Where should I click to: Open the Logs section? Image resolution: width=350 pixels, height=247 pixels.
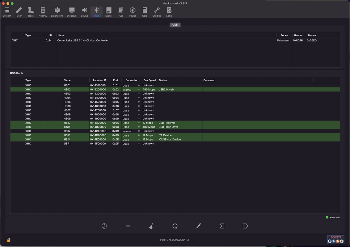coord(169,12)
